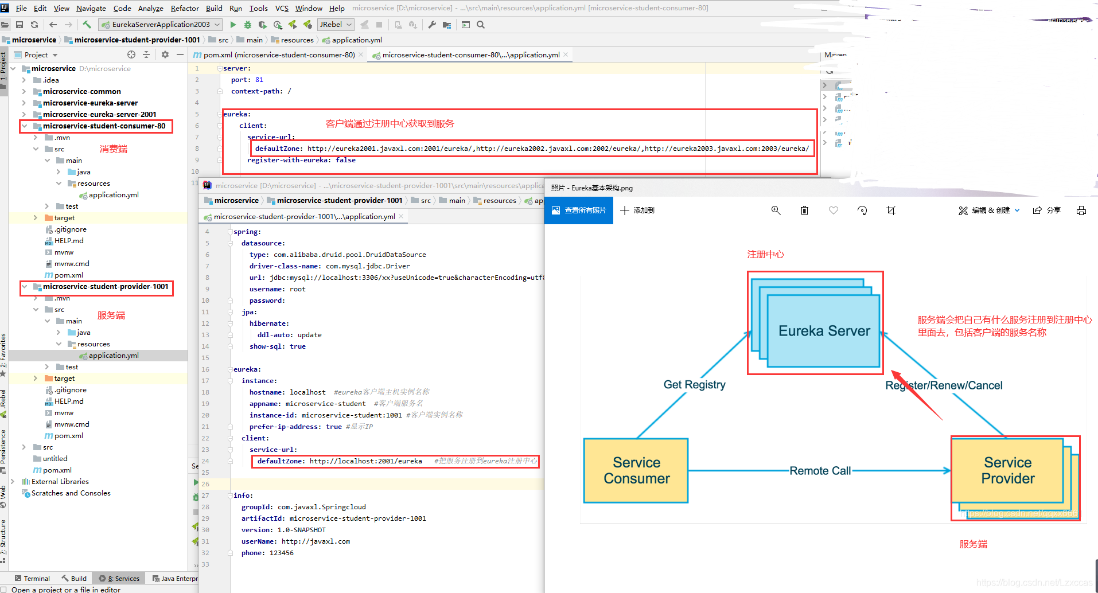This screenshot has width=1098, height=593.
Task: Close the pom.xml editor tab
Action: pos(361,54)
